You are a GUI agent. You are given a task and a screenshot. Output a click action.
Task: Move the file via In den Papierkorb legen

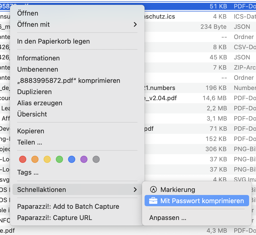pyautogui.click(x=53, y=41)
